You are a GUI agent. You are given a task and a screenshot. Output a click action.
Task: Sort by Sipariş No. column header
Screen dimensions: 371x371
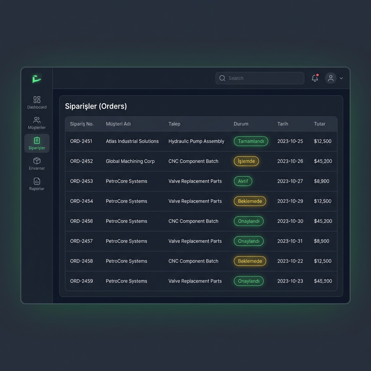pyautogui.click(x=82, y=124)
